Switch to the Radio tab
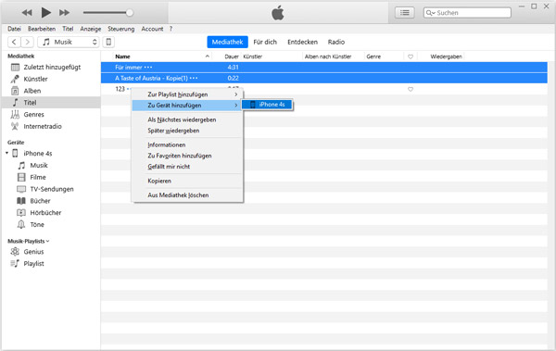This screenshot has height=351, width=556. click(336, 42)
